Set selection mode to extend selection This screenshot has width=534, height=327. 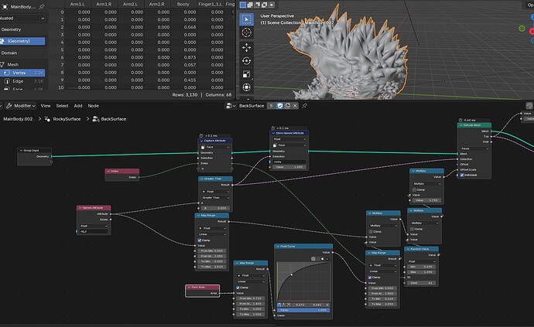click(x=250, y=5)
